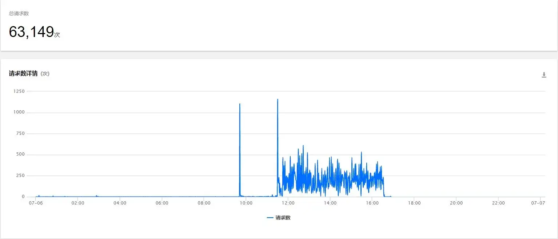Viewport: 558px width, 239px height.
Task: Click the 请求数详情 chart title
Action: pos(23,74)
